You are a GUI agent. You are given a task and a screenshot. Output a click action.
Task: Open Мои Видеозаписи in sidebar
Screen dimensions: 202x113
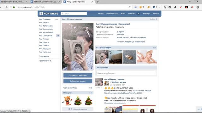click(46, 29)
